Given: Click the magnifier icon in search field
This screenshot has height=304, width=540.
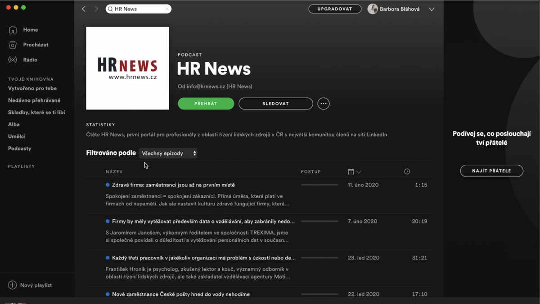Looking at the screenshot, I should click(110, 9).
